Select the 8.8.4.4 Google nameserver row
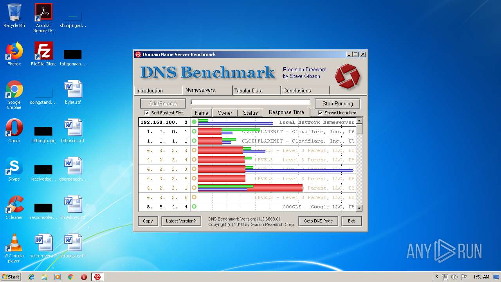The height and width of the screenshot is (282, 501). [x=247, y=207]
